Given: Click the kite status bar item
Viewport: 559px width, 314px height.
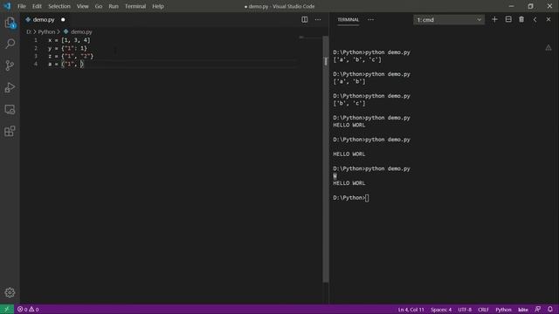Looking at the screenshot, I should click(523, 310).
